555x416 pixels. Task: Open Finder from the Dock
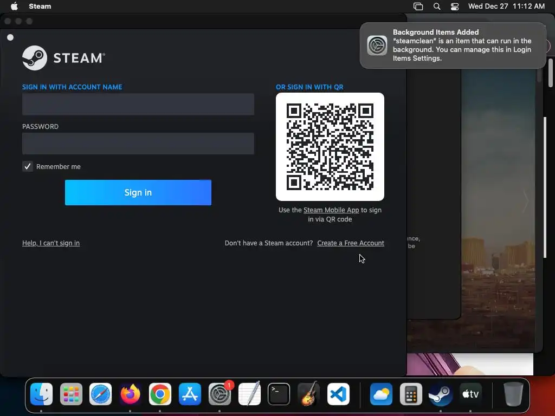pos(41,394)
